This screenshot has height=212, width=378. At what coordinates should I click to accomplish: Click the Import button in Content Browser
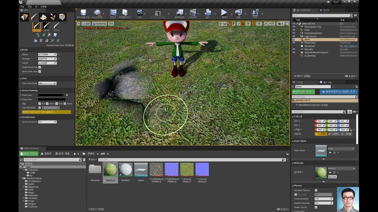(x=46, y=154)
